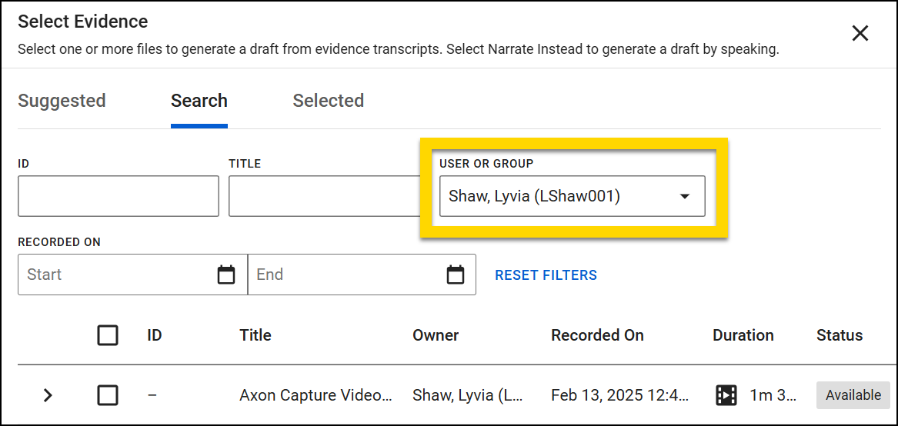Sort by the Recorded On column

click(597, 335)
